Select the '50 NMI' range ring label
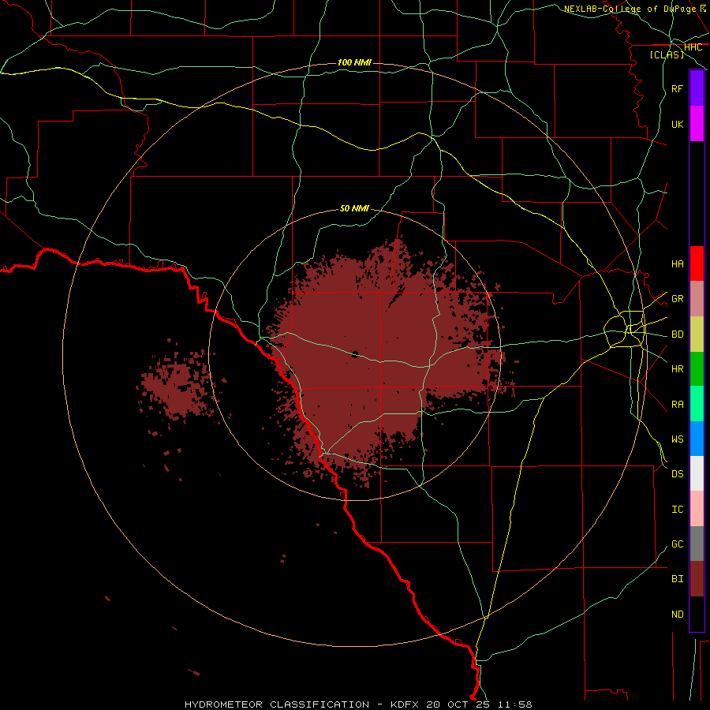Viewport: 710px width, 710px height. [x=354, y=208]
